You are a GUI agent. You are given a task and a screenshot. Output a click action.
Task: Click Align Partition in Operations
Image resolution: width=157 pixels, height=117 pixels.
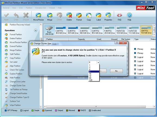15,66
